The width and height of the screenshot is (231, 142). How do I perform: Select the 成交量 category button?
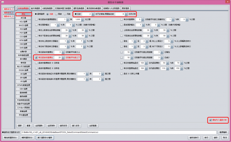point(23,18)
